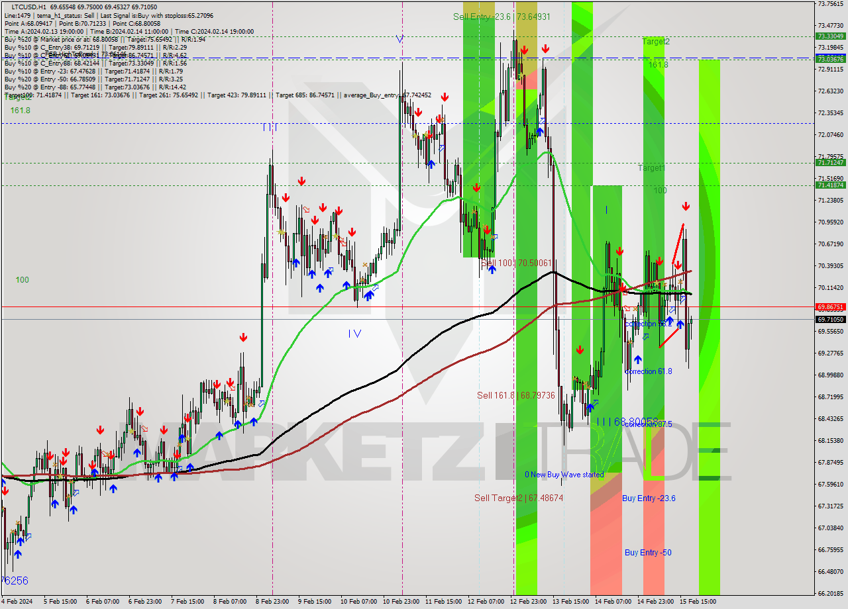Click the 'Point A:68.09417' info line
Screen dimensions: 848x609
(x=82, y=23)
